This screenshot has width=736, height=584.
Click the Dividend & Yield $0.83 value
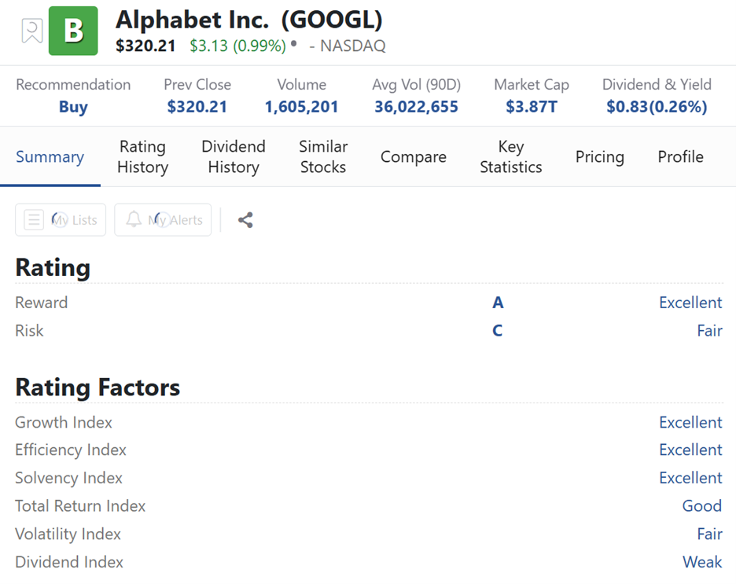click(x=657, y=107)
